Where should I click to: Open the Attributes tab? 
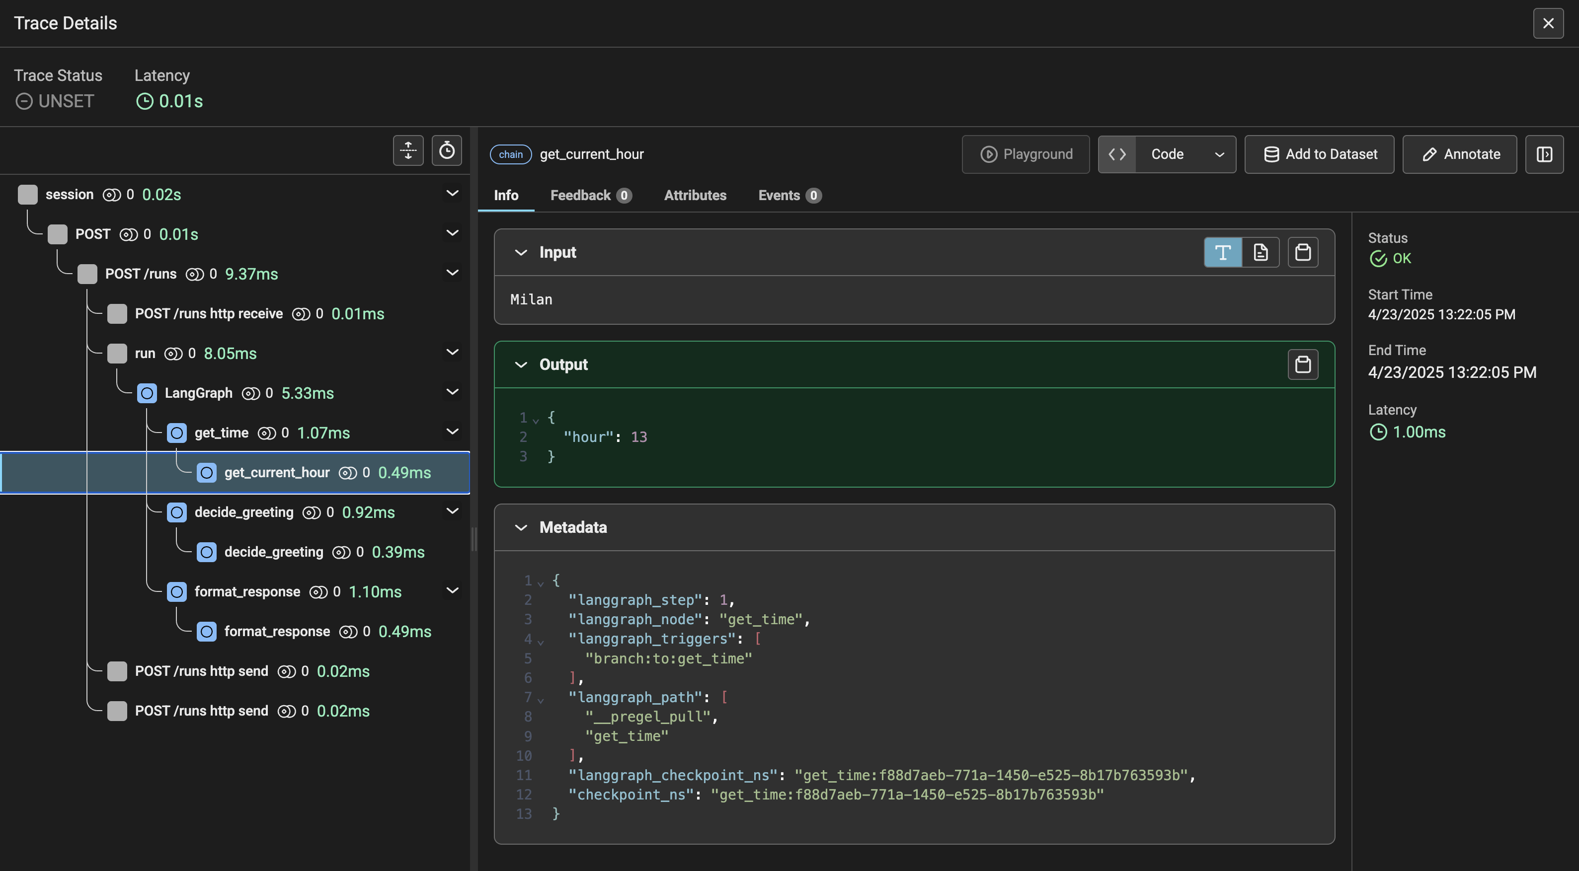695,195
